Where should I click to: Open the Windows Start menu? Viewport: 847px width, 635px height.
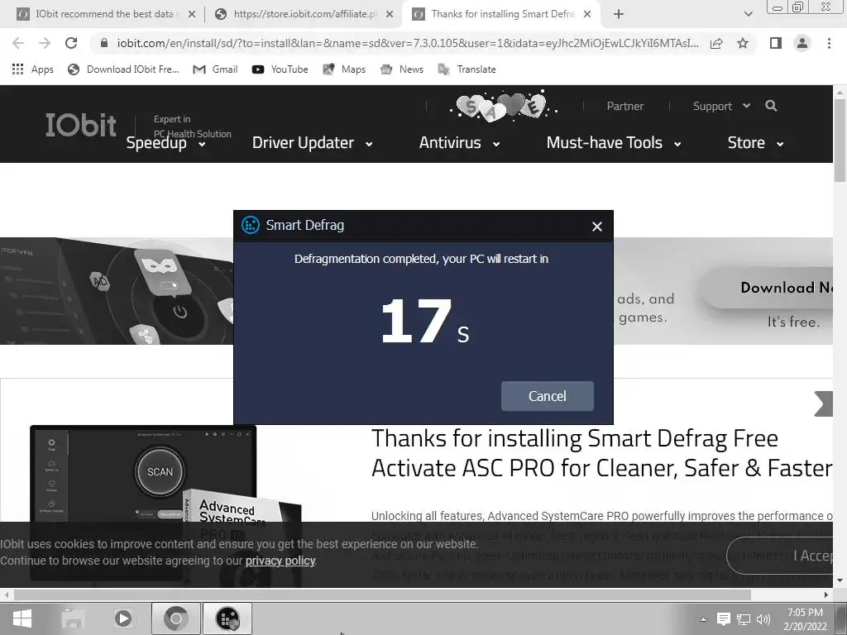pyautogui.click(x=22, y=618)
